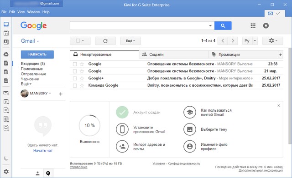The image size is (292, 178).
Task: Go to the next page of messages
Action: point(233,41)
